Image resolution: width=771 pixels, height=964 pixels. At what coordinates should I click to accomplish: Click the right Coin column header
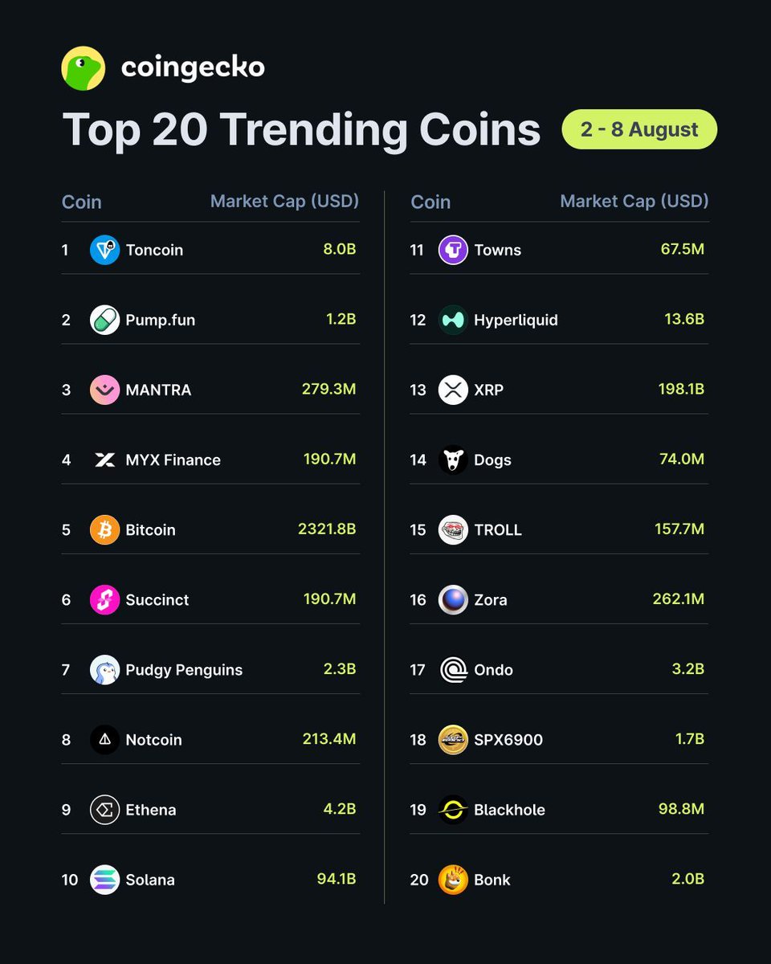430,202
